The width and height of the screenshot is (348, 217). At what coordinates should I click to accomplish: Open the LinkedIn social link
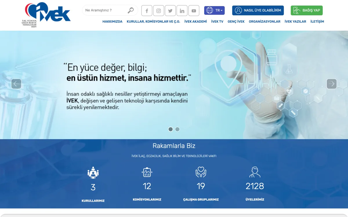(182, 11)
